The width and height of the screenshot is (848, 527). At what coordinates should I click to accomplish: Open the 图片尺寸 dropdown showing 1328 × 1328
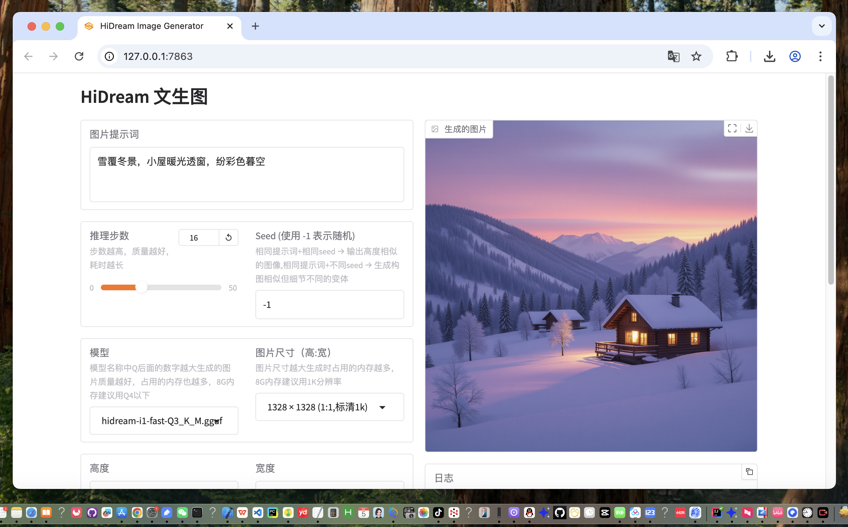tap(329, 407)
